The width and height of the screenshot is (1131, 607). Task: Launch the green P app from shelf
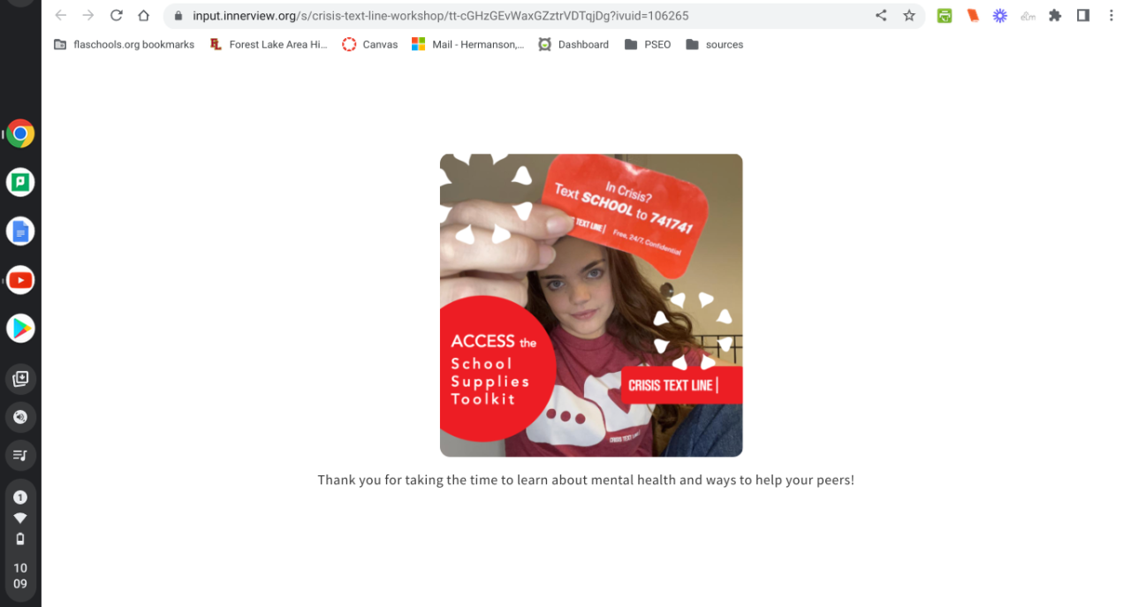pyautogui.click(x=20, y=182)
